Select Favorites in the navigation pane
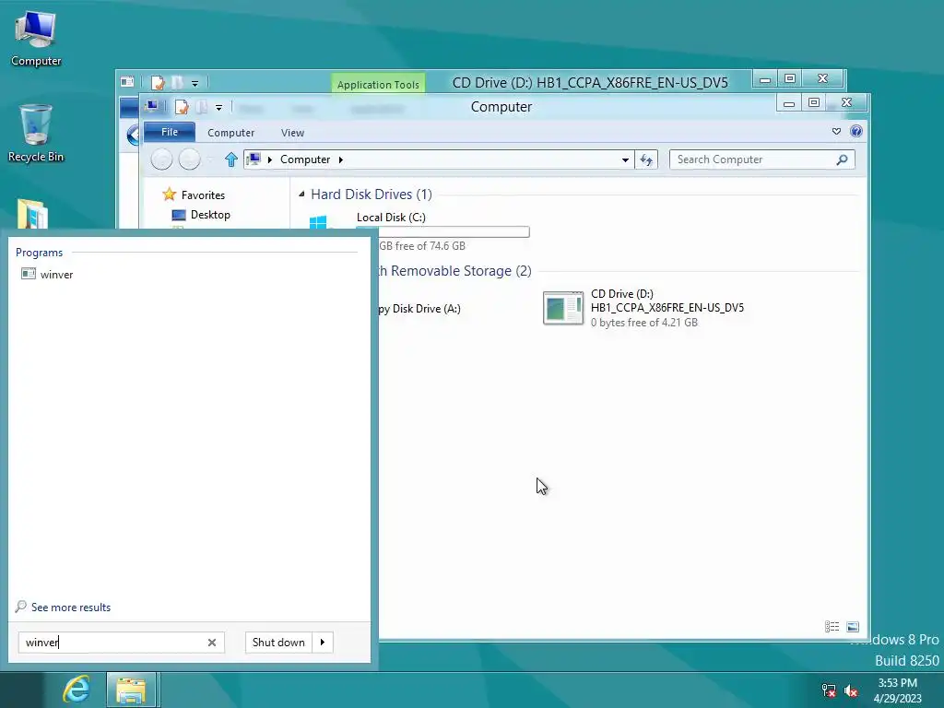 tap(203, 195)
